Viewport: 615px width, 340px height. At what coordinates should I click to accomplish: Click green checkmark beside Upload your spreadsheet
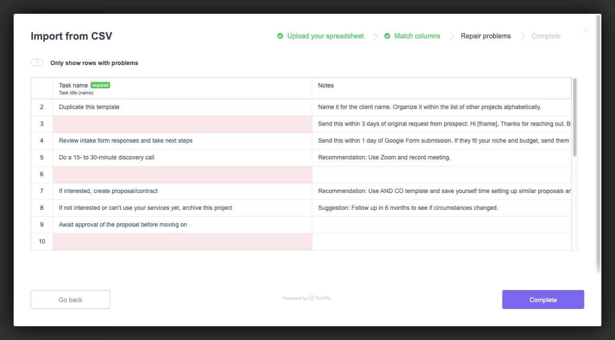click(280, 36)
